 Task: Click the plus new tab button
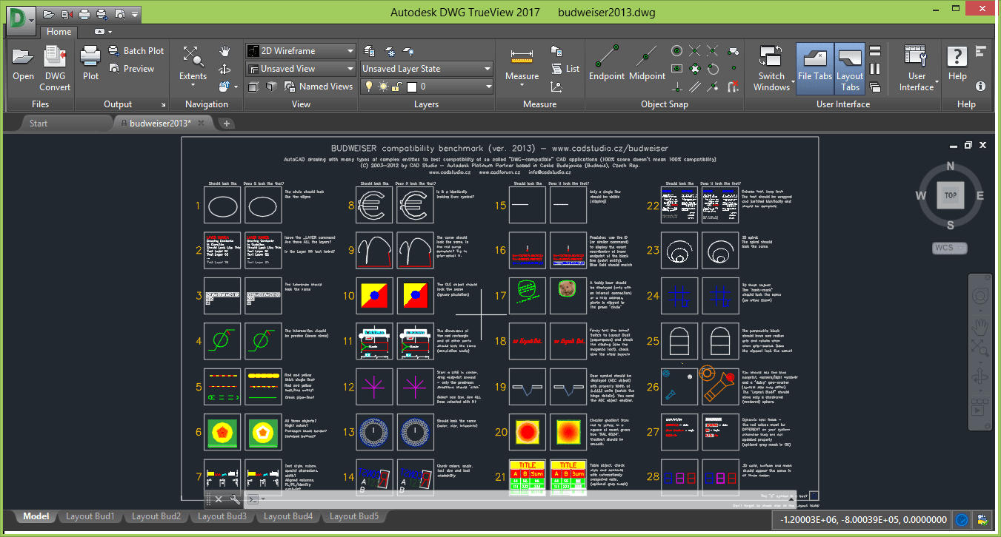tap(227, 124)
